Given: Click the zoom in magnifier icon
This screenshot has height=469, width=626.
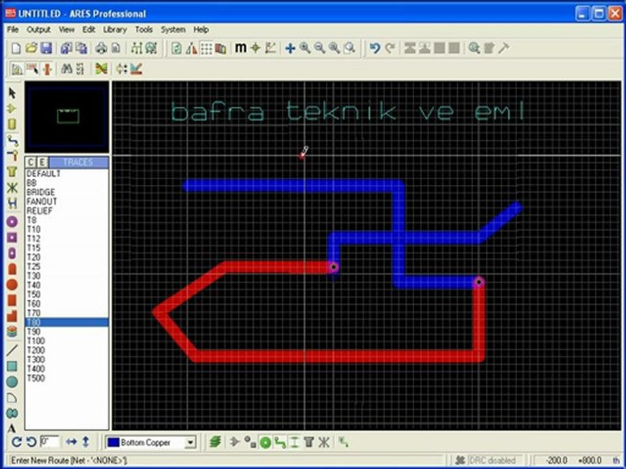Looking at the screenshot, I should (305, 48).
